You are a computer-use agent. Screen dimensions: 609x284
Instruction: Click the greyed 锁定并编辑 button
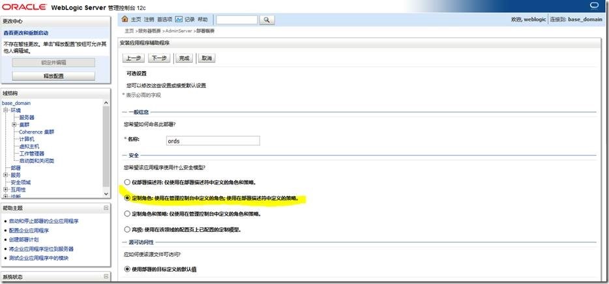(x=53, y=63)
